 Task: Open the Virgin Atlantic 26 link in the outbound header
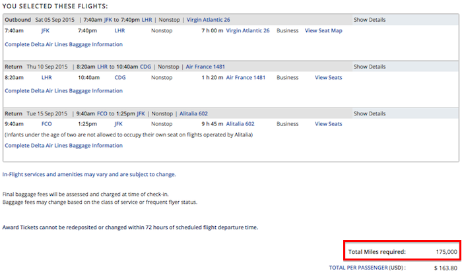(209, 20)
